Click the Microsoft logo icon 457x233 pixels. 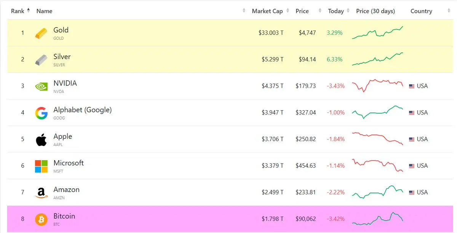(42, 166)
